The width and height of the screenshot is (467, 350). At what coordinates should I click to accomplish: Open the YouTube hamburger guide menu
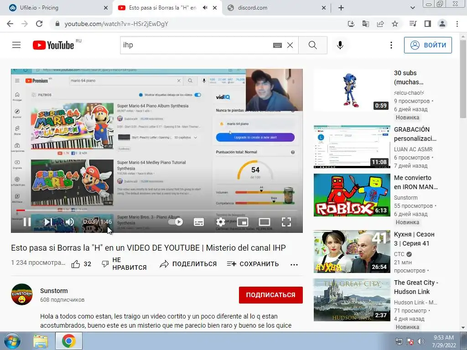[16, 45]
